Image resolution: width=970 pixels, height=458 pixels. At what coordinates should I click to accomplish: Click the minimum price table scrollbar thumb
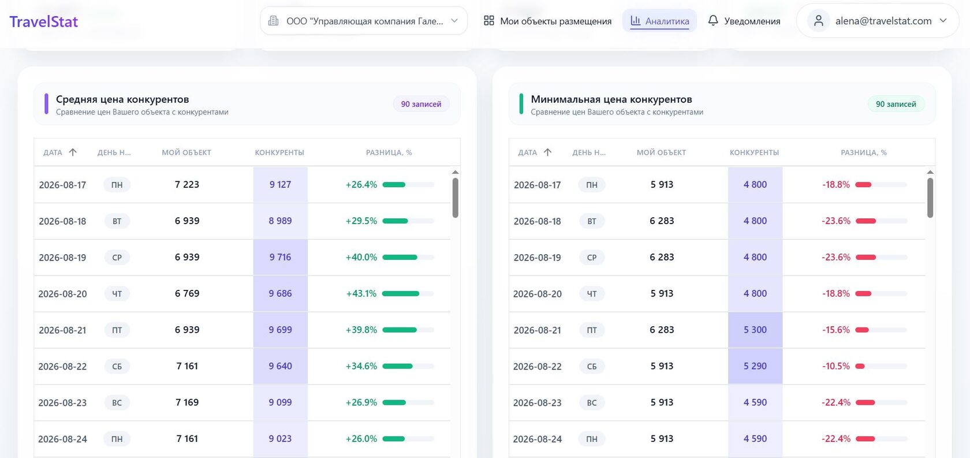pyautogui.click(x=930, y=198)
